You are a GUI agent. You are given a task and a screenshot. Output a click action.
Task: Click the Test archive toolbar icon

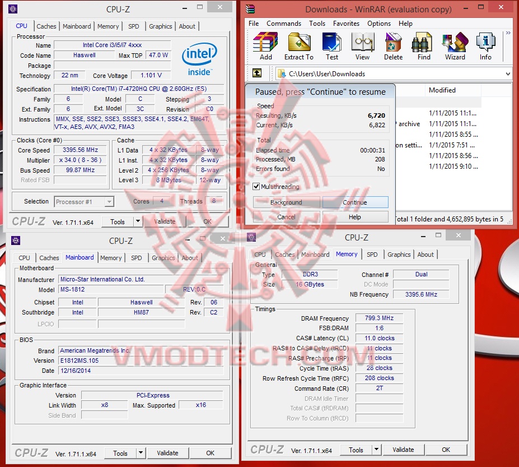click(331, 47)
